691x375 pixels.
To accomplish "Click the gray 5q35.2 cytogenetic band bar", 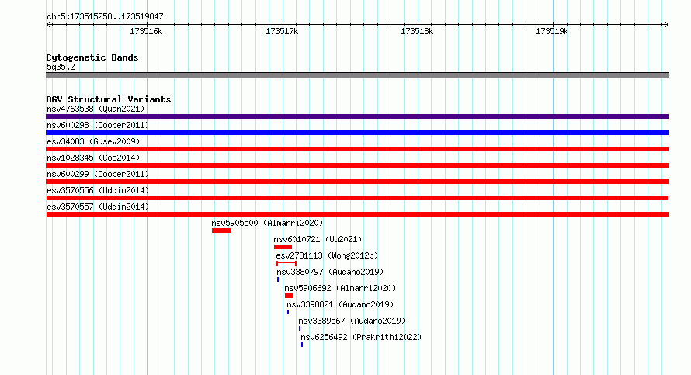I will (x=357, y=75).
